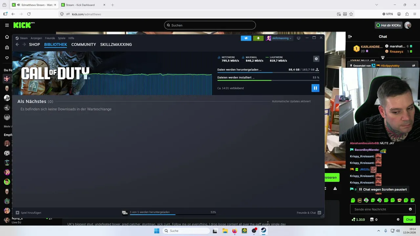The width and height of the screenshot is (420, 236).
Task: Open a new browser tab
Action: click(113, 5)
